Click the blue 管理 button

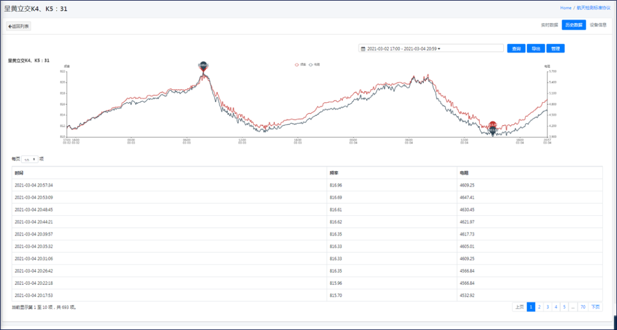click(555, 49)
